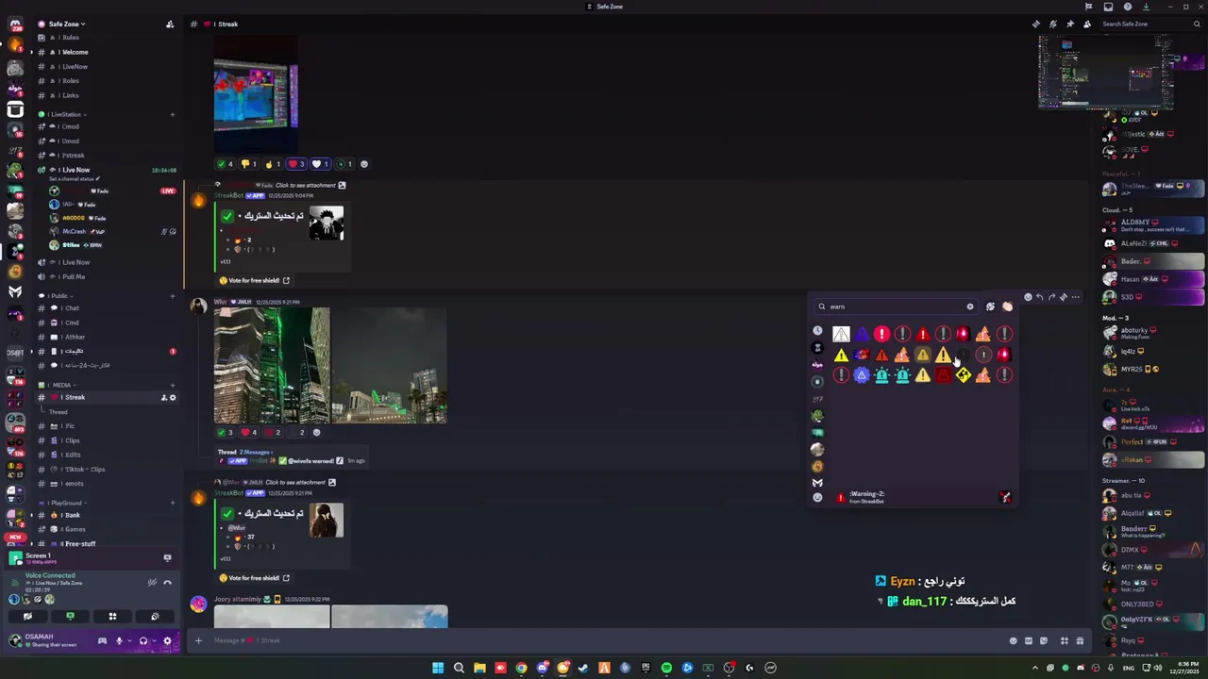This screenshot has height=679, width=1208.
Task: Open the attachment plus button
Action: click(x=198, y=640)
